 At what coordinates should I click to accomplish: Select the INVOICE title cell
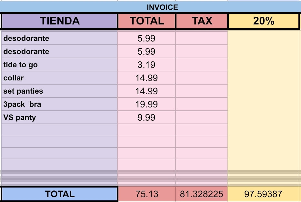162,7
